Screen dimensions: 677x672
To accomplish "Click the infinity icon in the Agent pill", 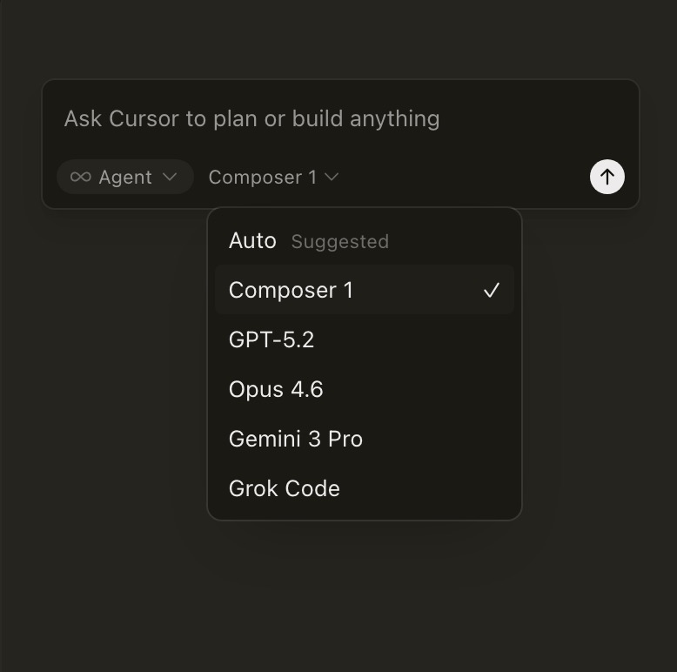I will click(x=80, y=177).
